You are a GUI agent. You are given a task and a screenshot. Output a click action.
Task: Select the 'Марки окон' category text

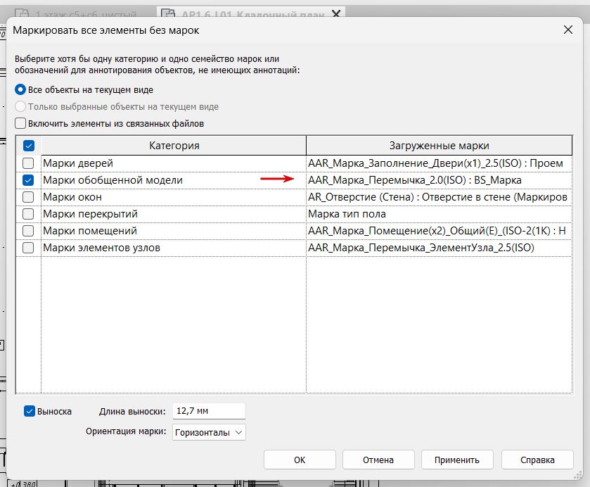pyautogui.click(x=72, y=197)
